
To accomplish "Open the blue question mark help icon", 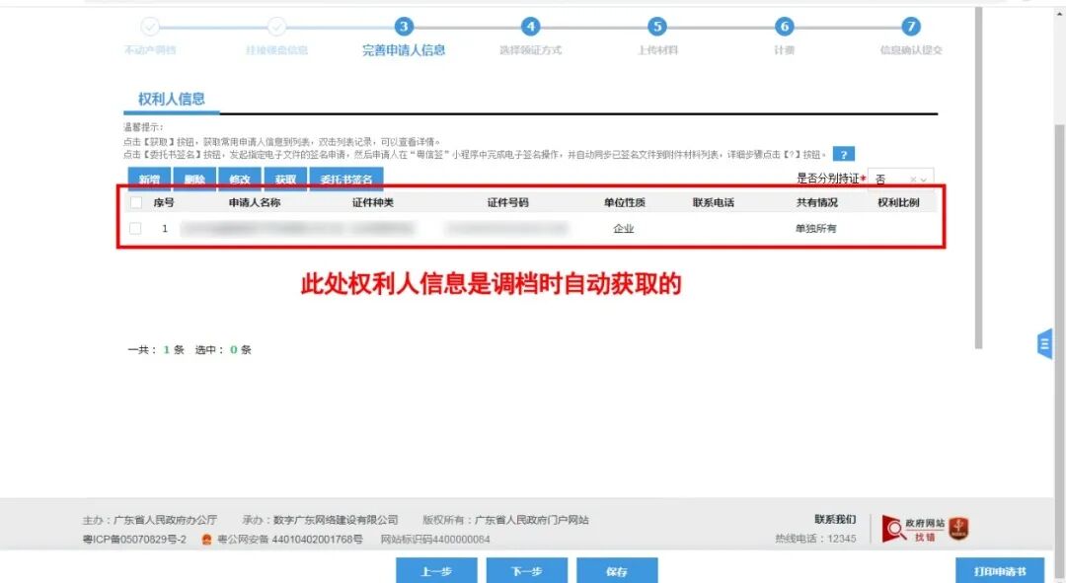I will tap(845, 154).
